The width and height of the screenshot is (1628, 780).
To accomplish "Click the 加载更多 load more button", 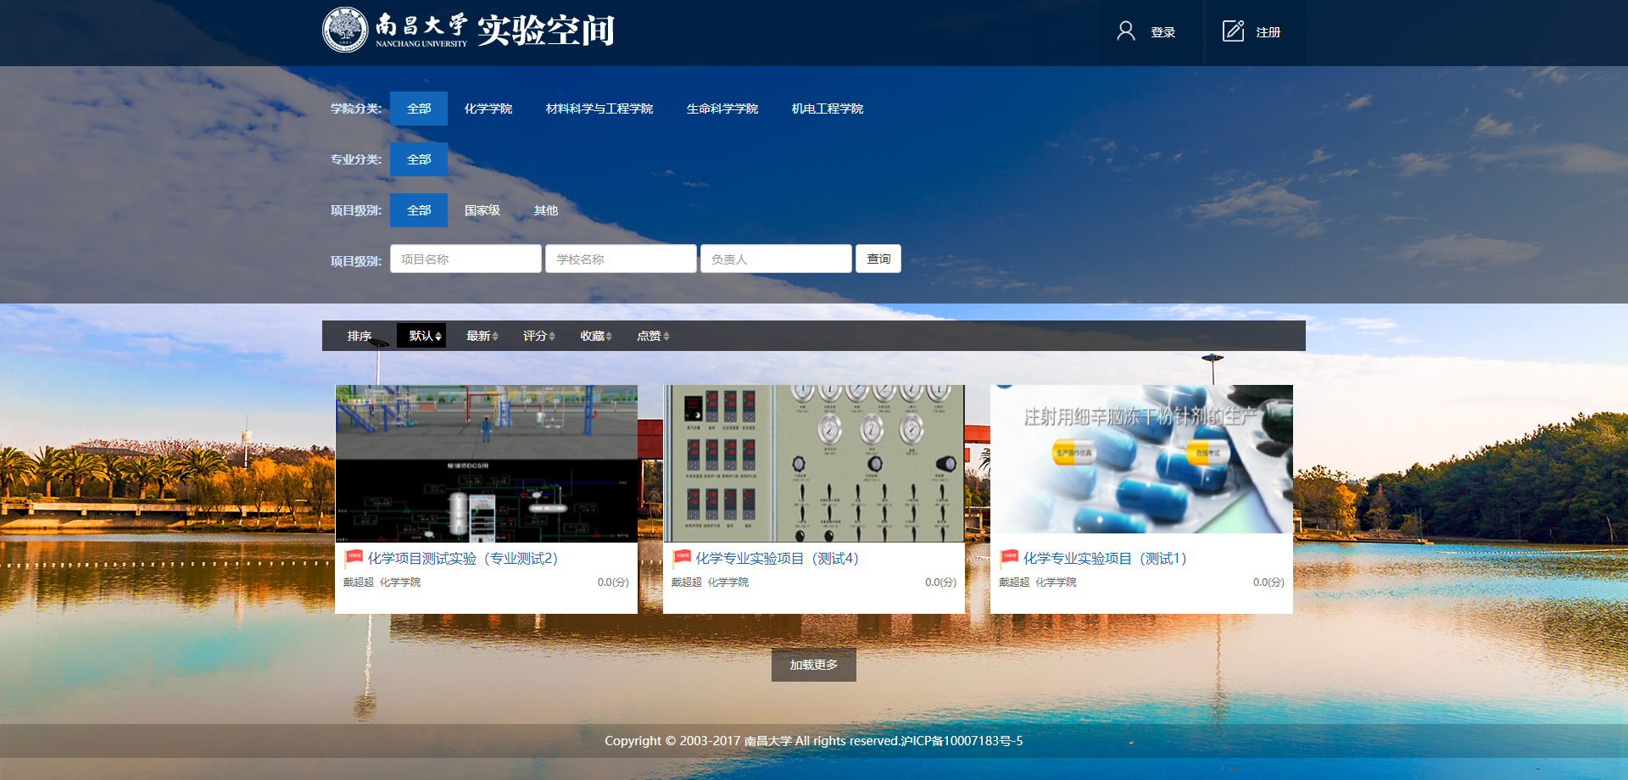I will [x=813, y=665].
